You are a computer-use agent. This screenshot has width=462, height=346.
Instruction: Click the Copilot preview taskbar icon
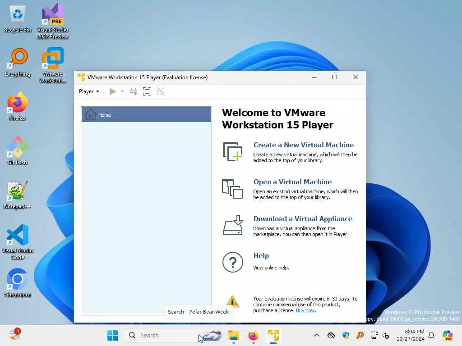coord(448,335)
